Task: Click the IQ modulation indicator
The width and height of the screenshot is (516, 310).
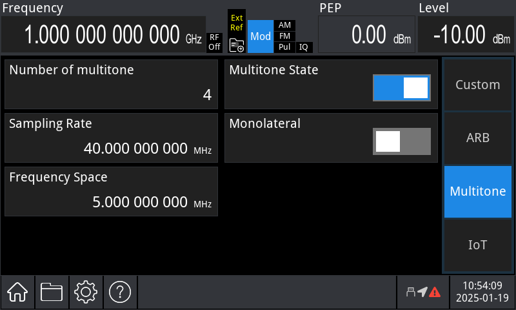Action: (304, 47)
